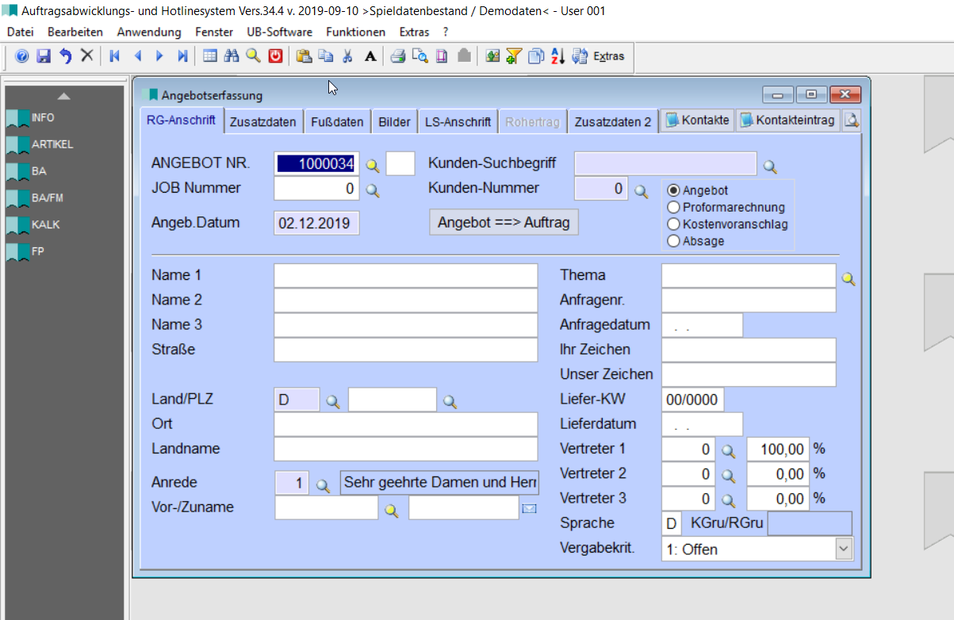The height and width of the screenshot is (620, 954).
Task: Choose the Kostenvoranschlag option
Action: click(x=674, y=224)
